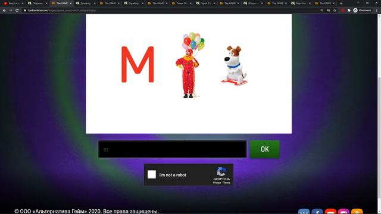The width and height of the screenshot is (381, 214).
Task: Open the Incognito profile button
Action: tap(363, 11)
